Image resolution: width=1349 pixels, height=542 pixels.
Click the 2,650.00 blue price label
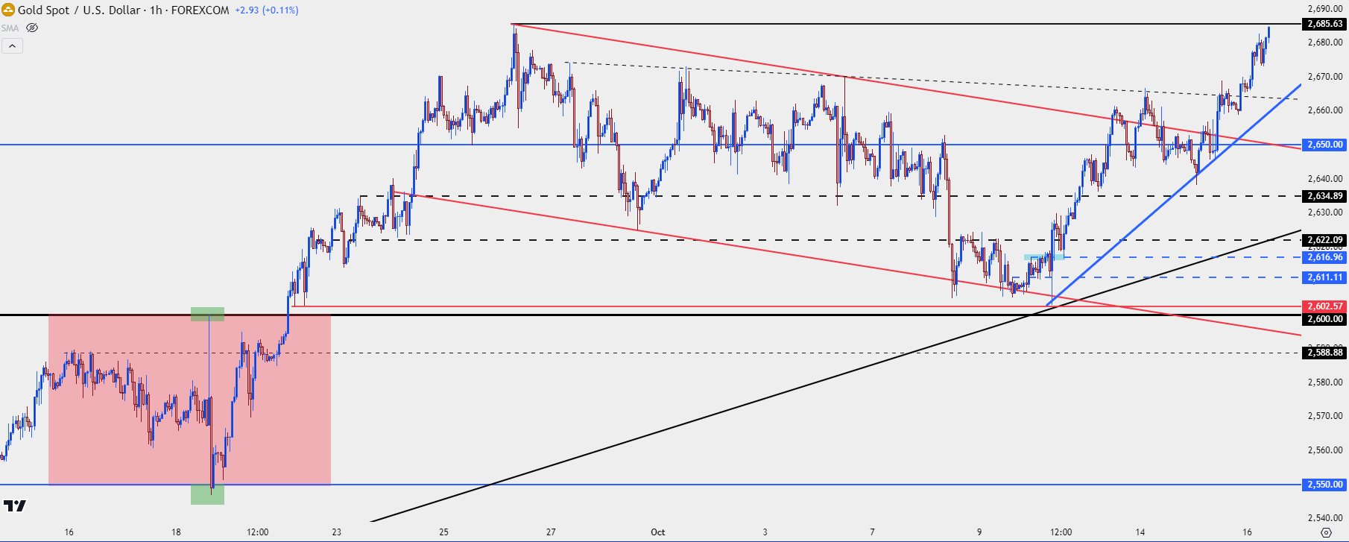(1324, 145)
